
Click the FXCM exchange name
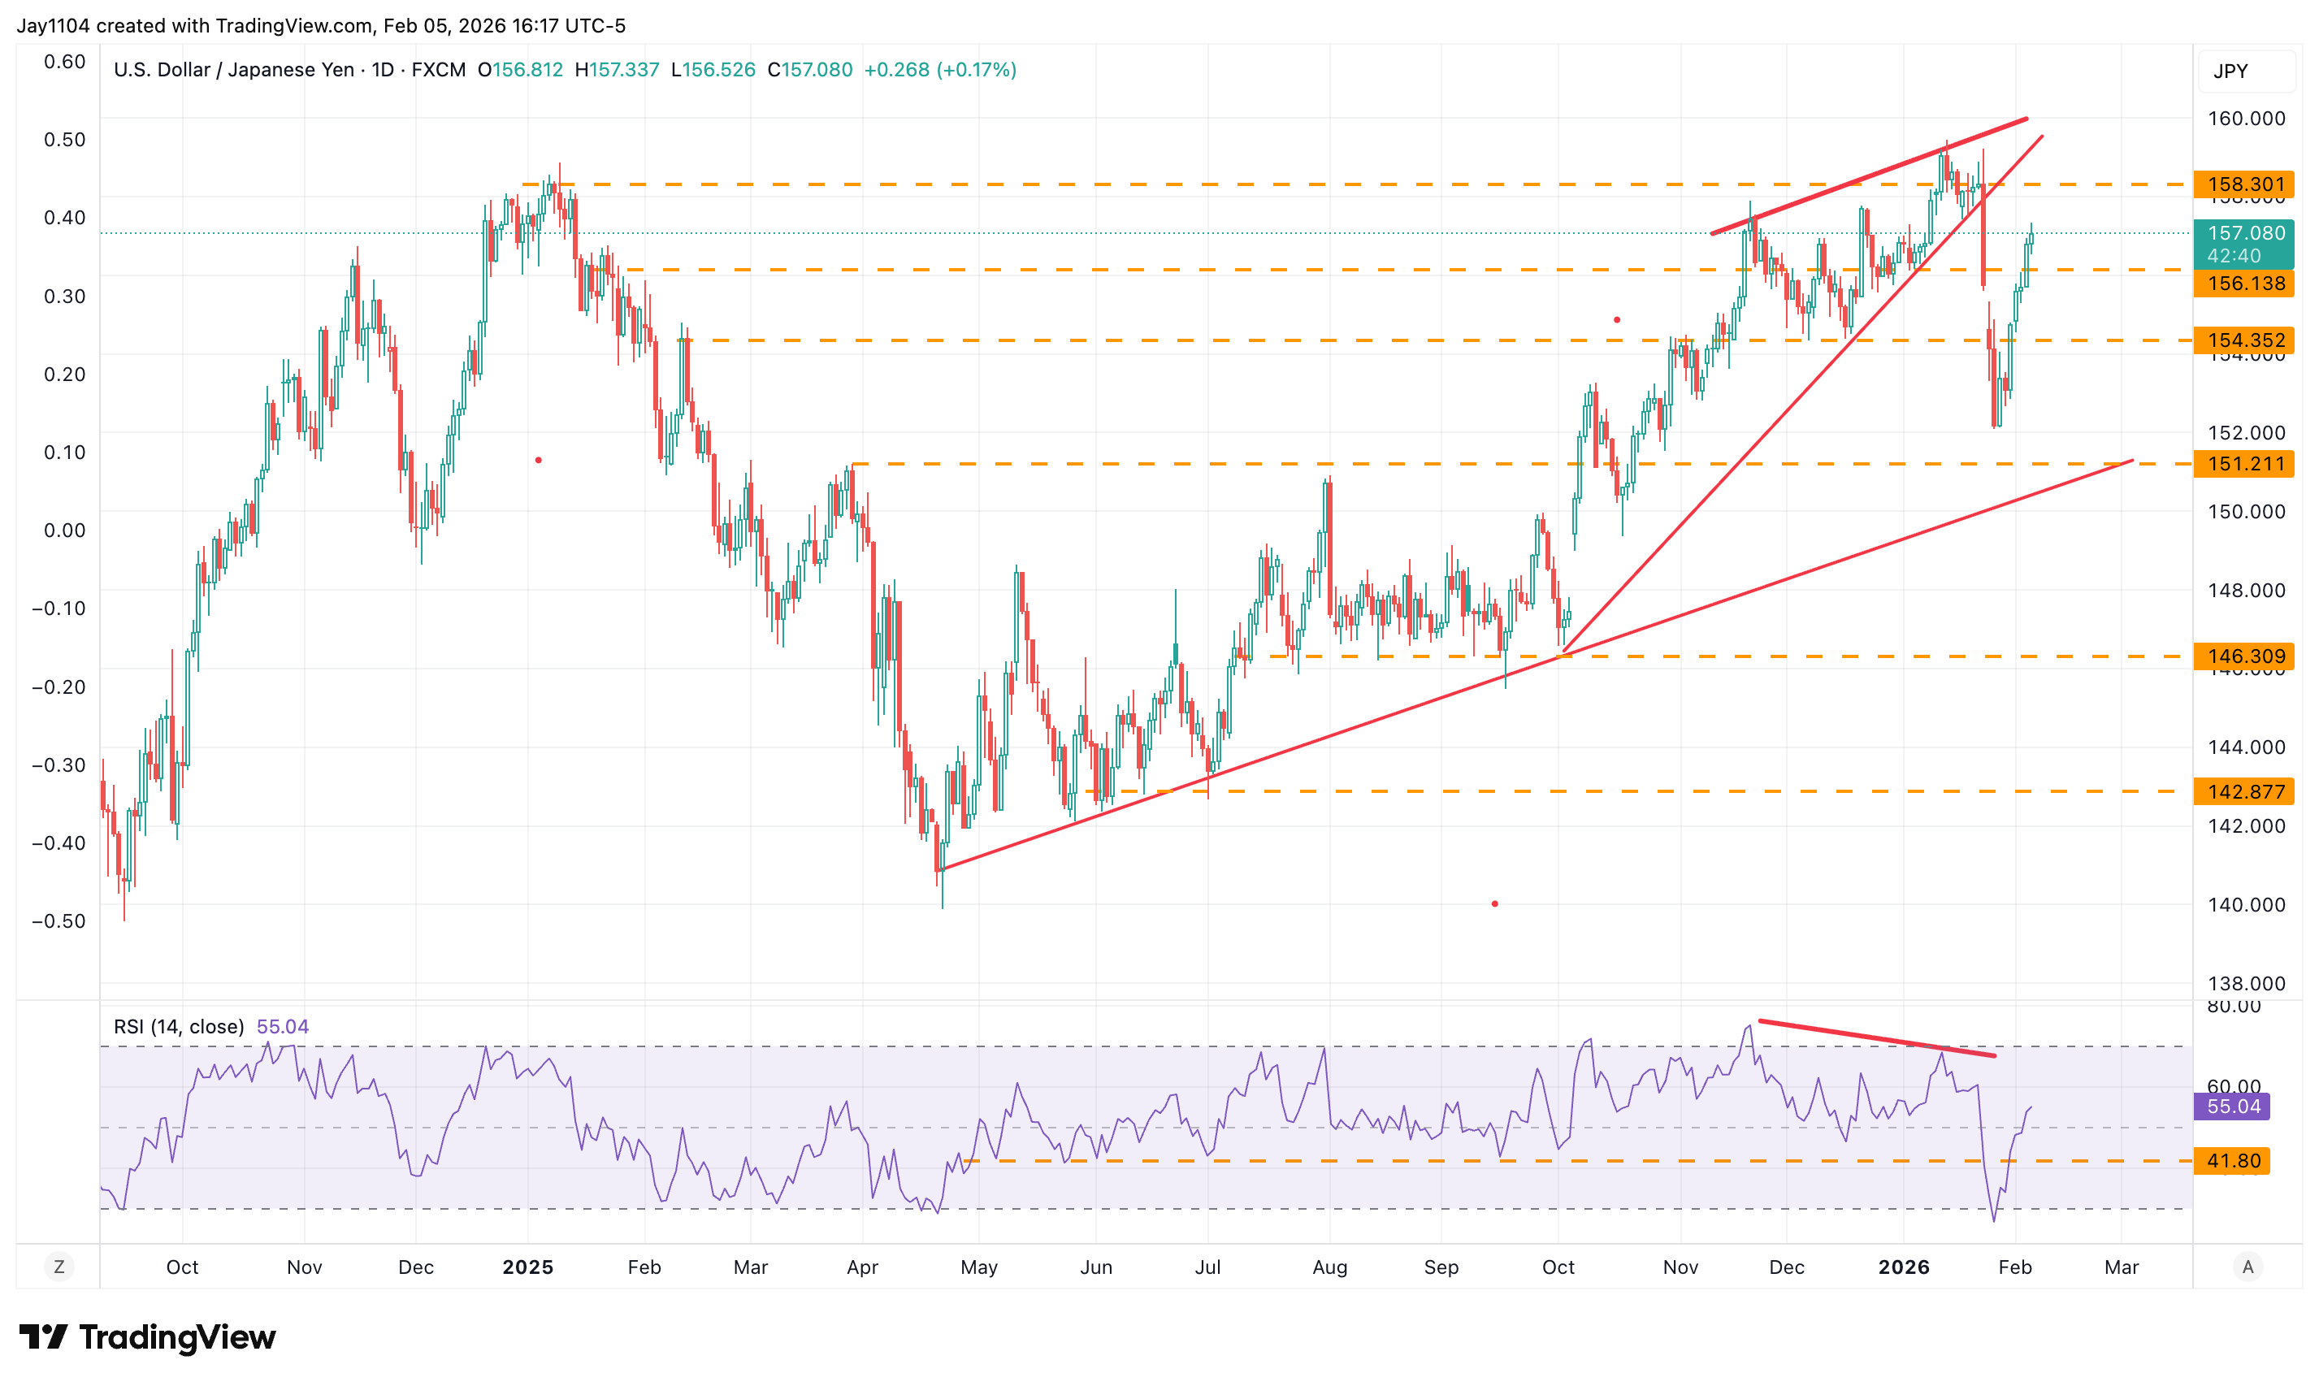coord(438,69)
